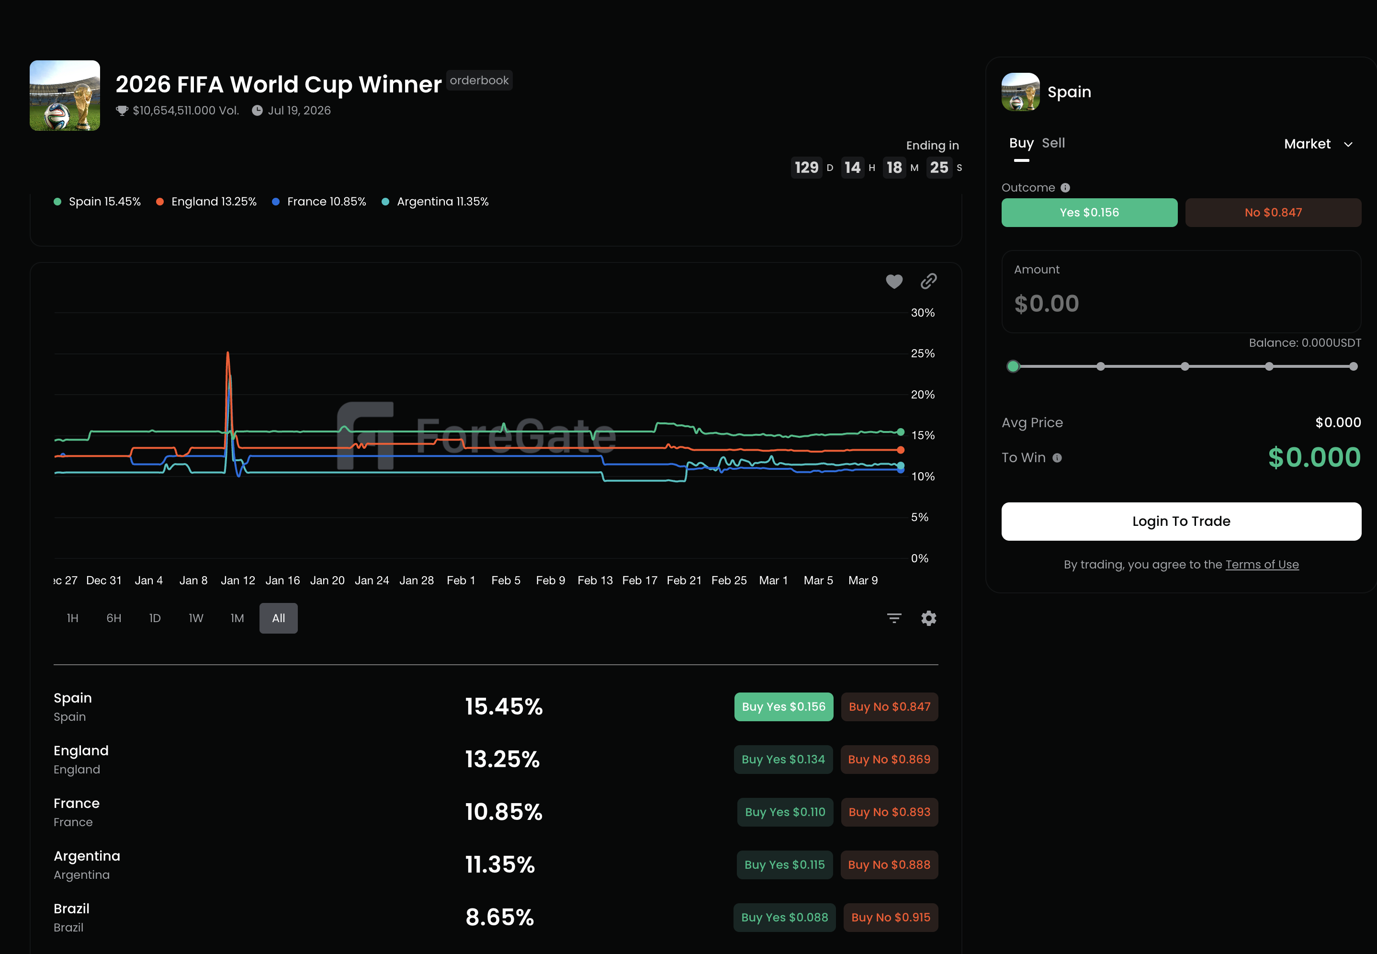This screenshot has width=1377, height=954.
Task: Select No $0.847 outcome in trade panel
Action: point(1273,213)
